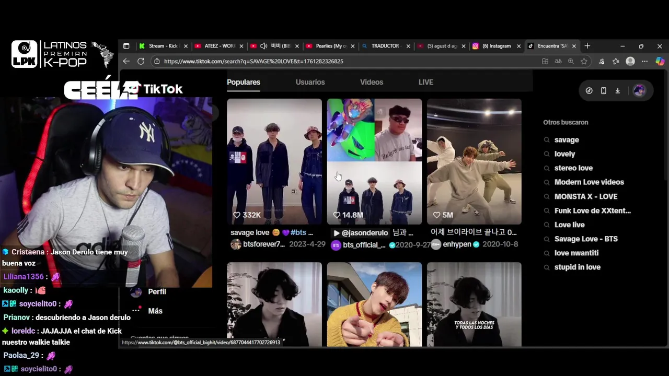Switch to the Usuarios tab

coord(310,82)
